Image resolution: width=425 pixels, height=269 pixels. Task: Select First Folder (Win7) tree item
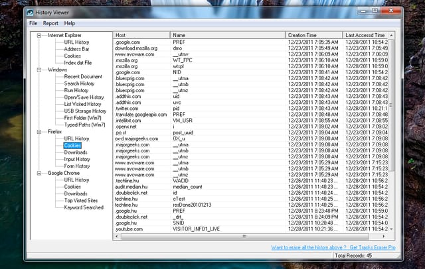82,118
